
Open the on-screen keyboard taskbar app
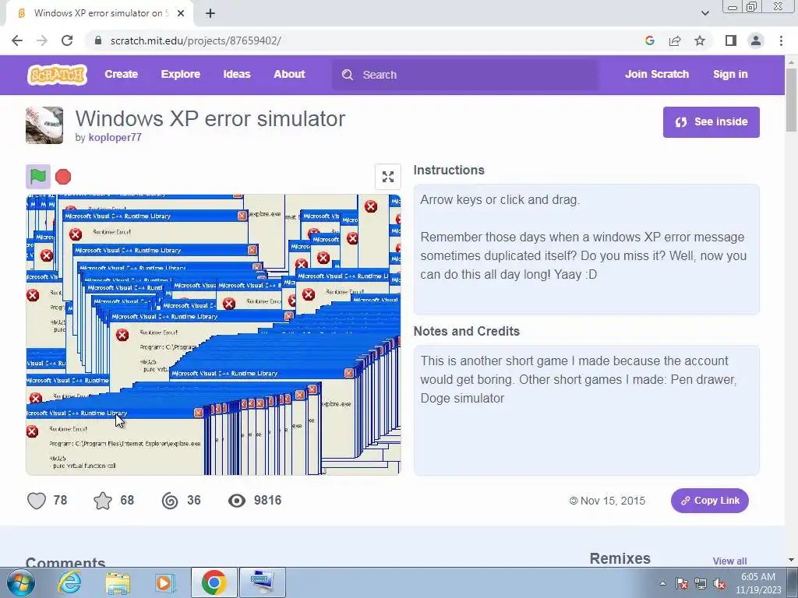point(263,582)
